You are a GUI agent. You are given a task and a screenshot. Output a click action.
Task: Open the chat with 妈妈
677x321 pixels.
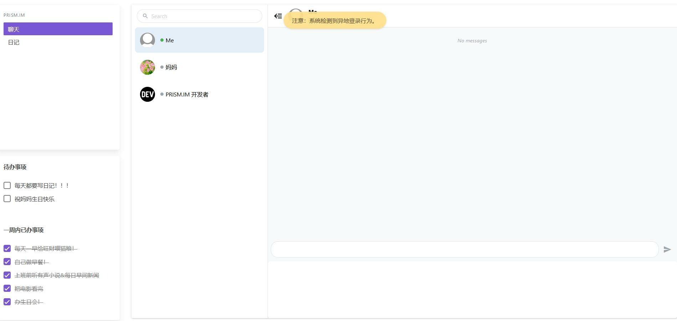click(x=171, y=67)
